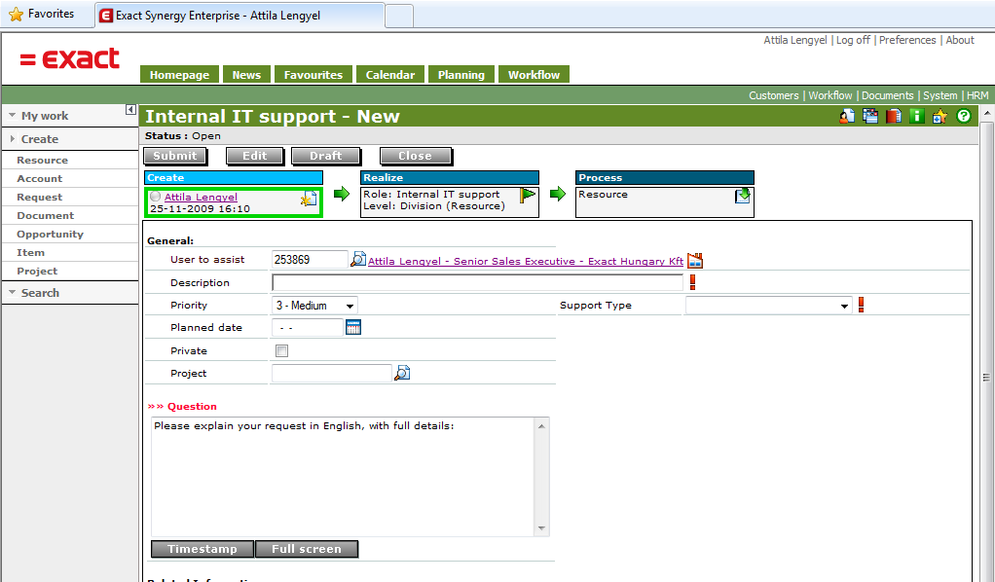Click the red mandatory marker beside Support Type

[x=861, y=305]
